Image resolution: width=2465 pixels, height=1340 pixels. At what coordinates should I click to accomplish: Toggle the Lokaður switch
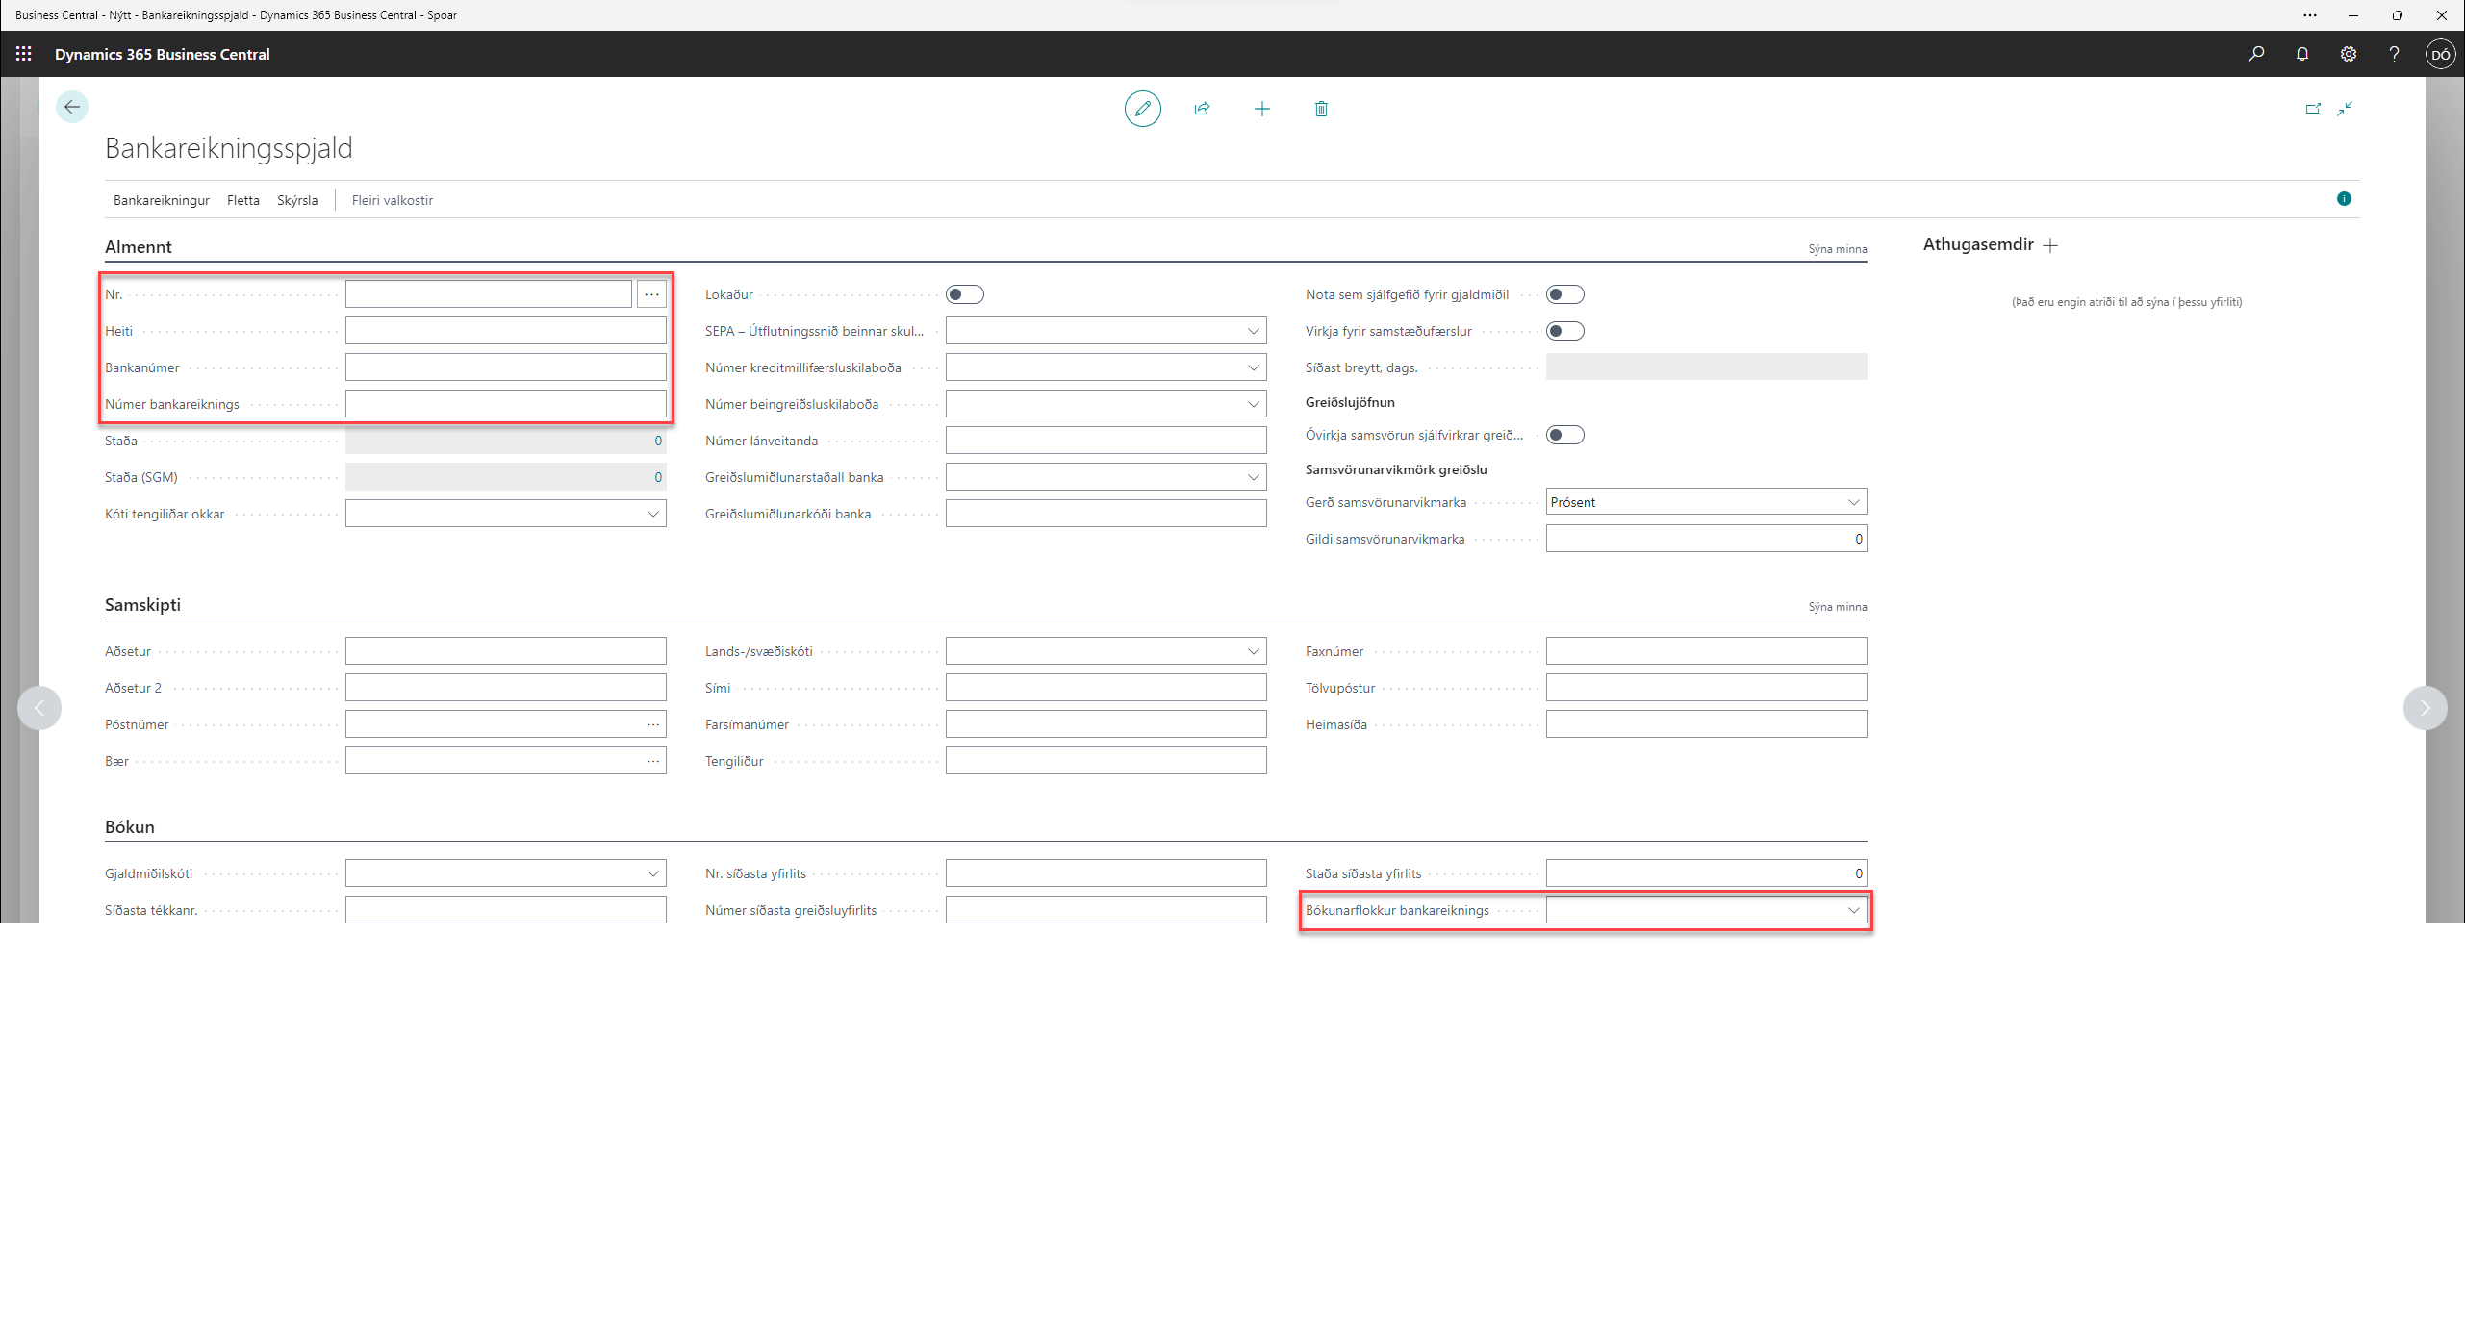coord(964,294)
